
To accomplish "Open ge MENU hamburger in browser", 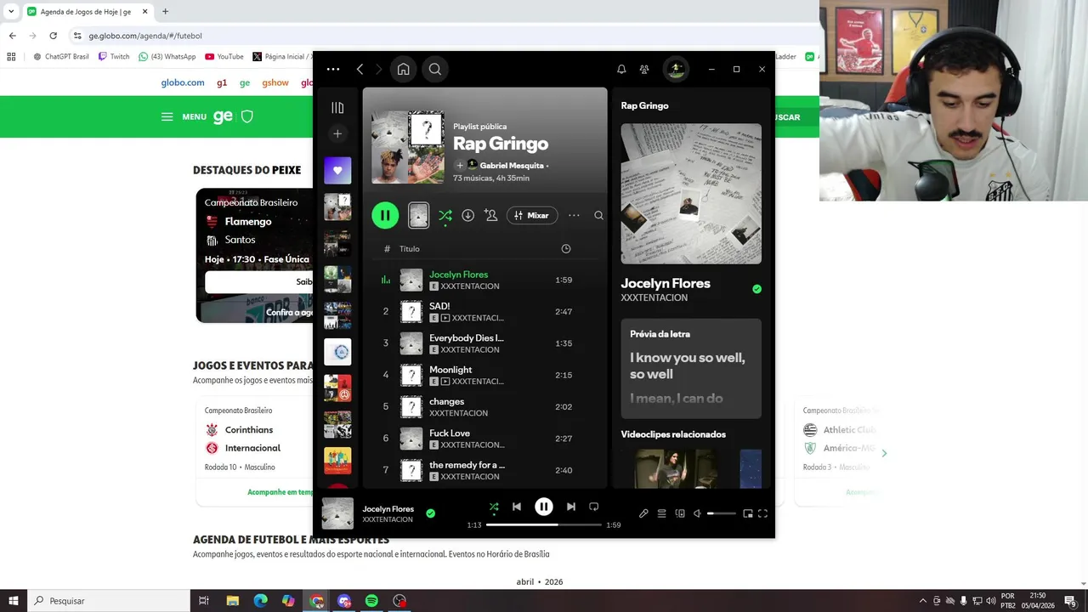I will tap(184, 116).
